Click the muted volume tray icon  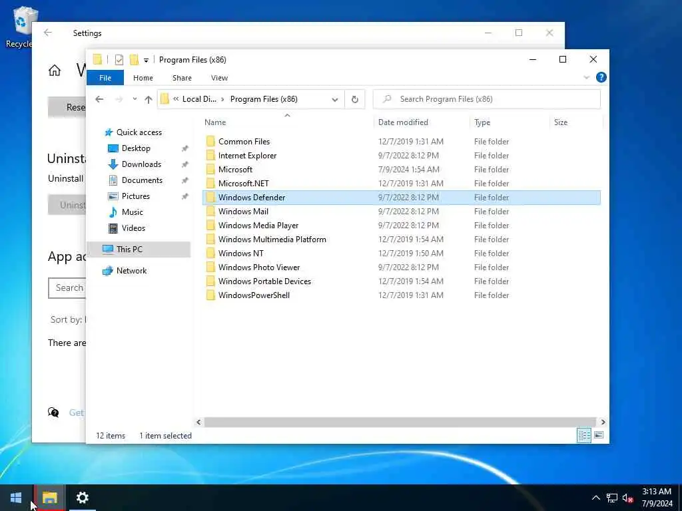click(x=627, y=498)
